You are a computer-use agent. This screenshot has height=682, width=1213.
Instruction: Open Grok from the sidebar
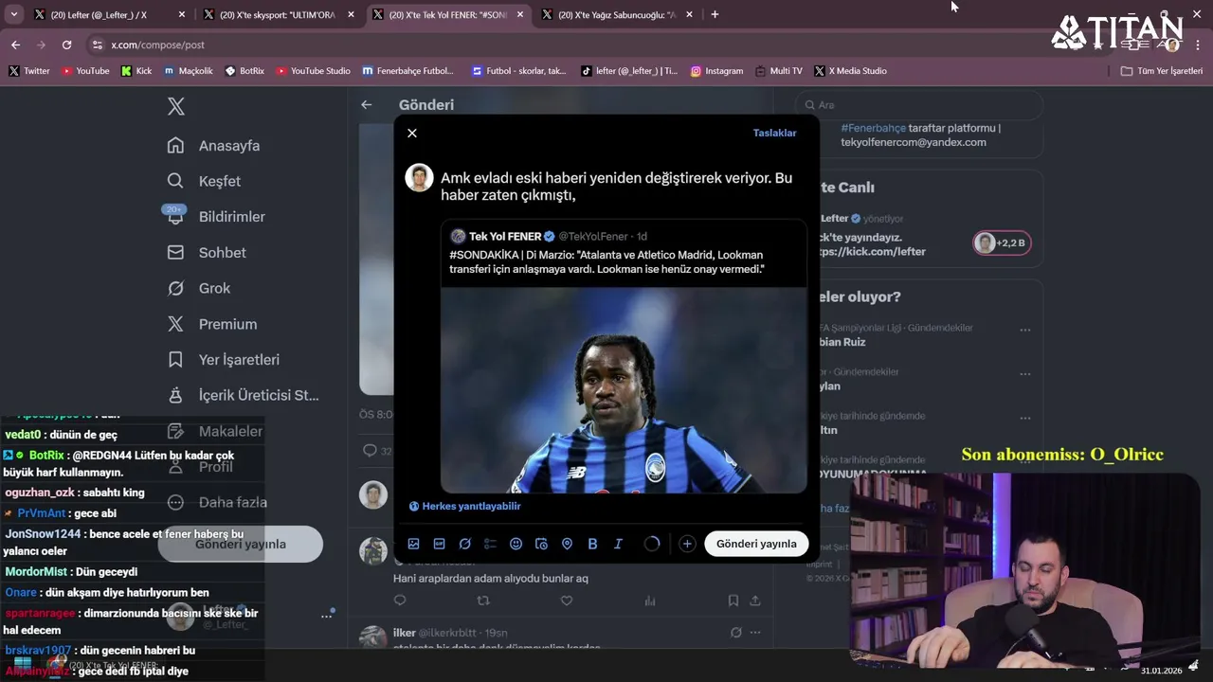(198, 288)
